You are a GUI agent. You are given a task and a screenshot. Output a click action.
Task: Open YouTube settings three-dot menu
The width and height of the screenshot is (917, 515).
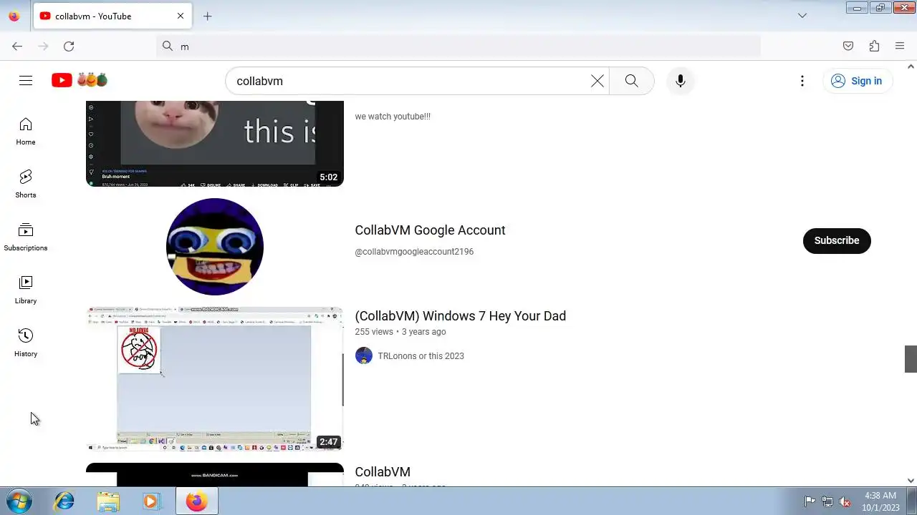[x=802, y=81]
